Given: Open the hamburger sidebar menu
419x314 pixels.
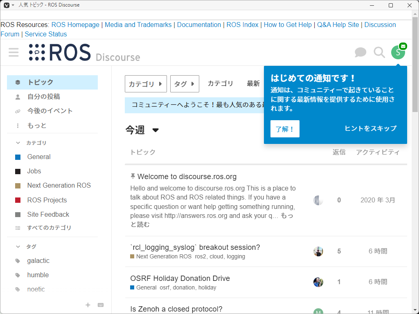Looking at the screenshot, I should 14,52.
